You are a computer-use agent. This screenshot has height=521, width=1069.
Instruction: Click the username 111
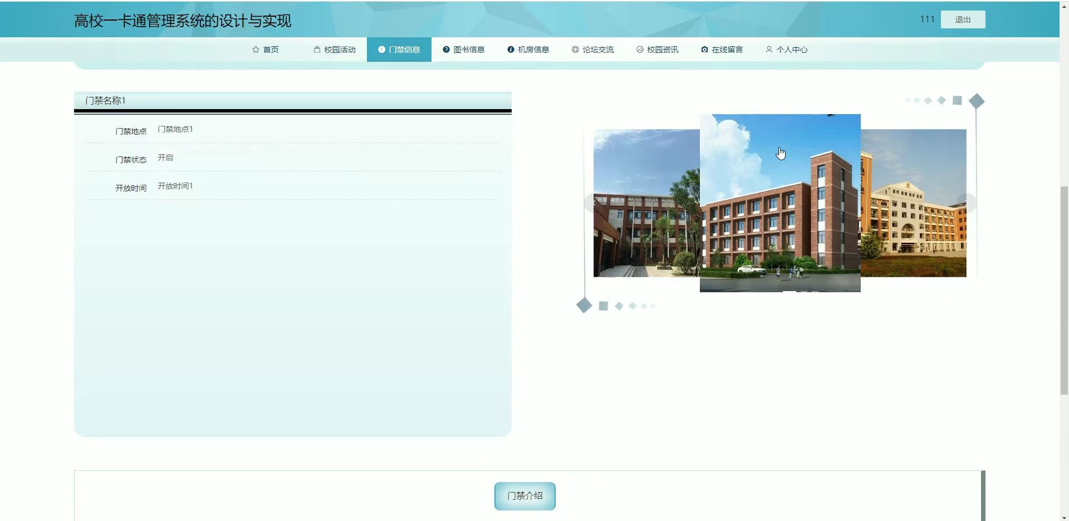[x=927, y=19]
